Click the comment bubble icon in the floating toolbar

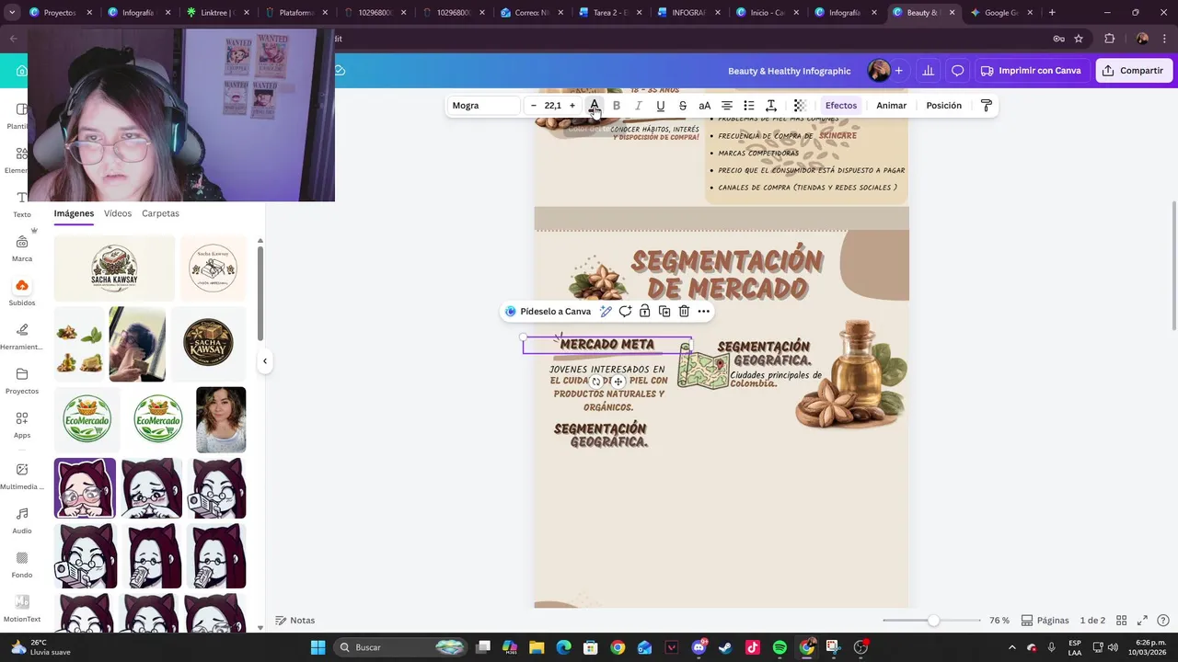[625, 312]
